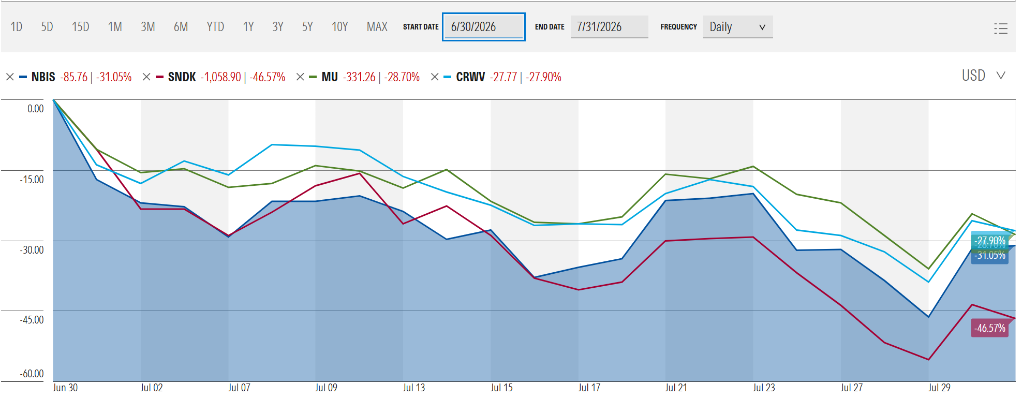The image size is (1022, 413).
Task: Click the Jul 02 x-axis label
Action: (152, 388)
